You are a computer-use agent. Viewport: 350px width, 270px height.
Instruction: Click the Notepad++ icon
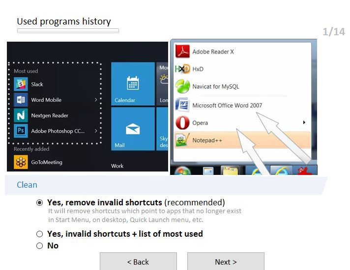tap(182, 140)
